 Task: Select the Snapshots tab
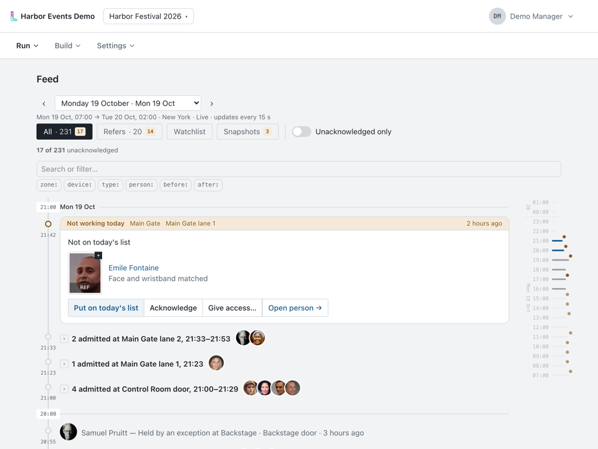point(247,132)
